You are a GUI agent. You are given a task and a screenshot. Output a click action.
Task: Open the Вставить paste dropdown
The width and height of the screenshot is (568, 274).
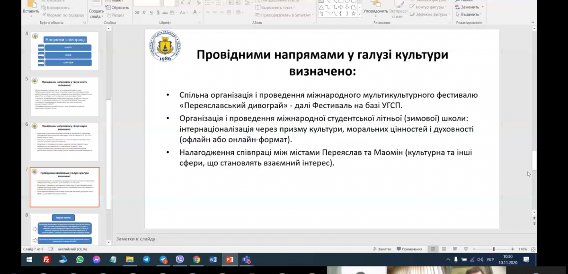click(x=31, y=16)
